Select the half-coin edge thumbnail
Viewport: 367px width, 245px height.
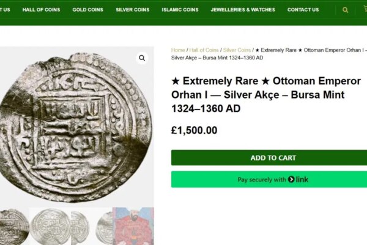(x=80, y=226)
